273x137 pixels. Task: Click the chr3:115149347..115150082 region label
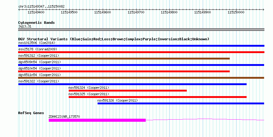41,7
